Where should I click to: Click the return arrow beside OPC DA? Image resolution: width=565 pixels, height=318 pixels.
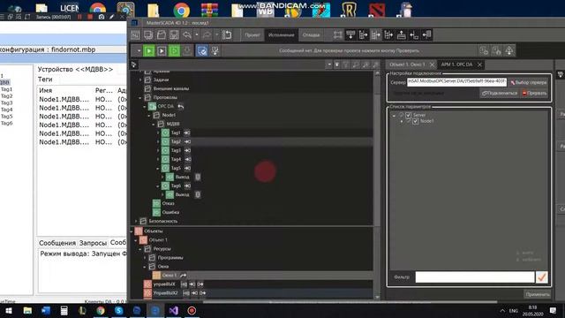point(181,106)
